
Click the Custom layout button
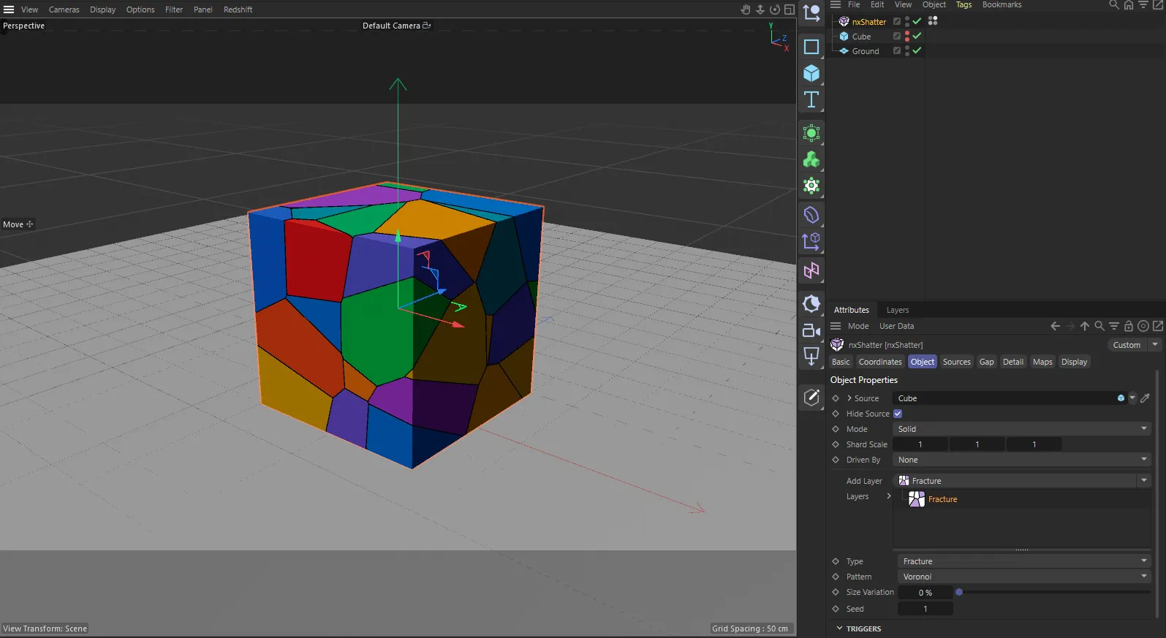[1127, 345]
